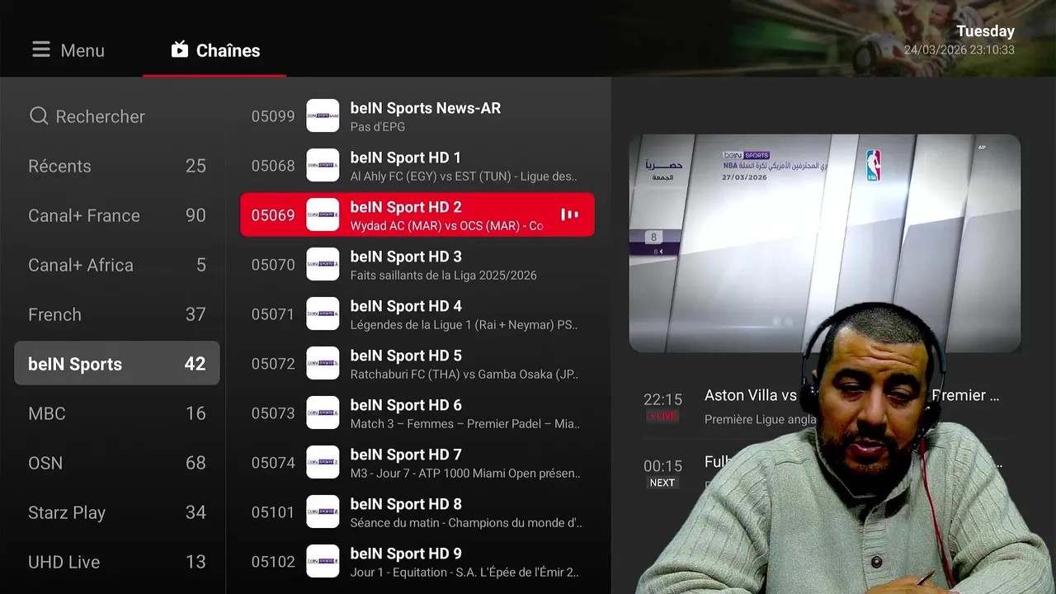Click the LIVE badge under 22:15
The height and width of the screenshot is (594, 1056).
click(662, 416)
